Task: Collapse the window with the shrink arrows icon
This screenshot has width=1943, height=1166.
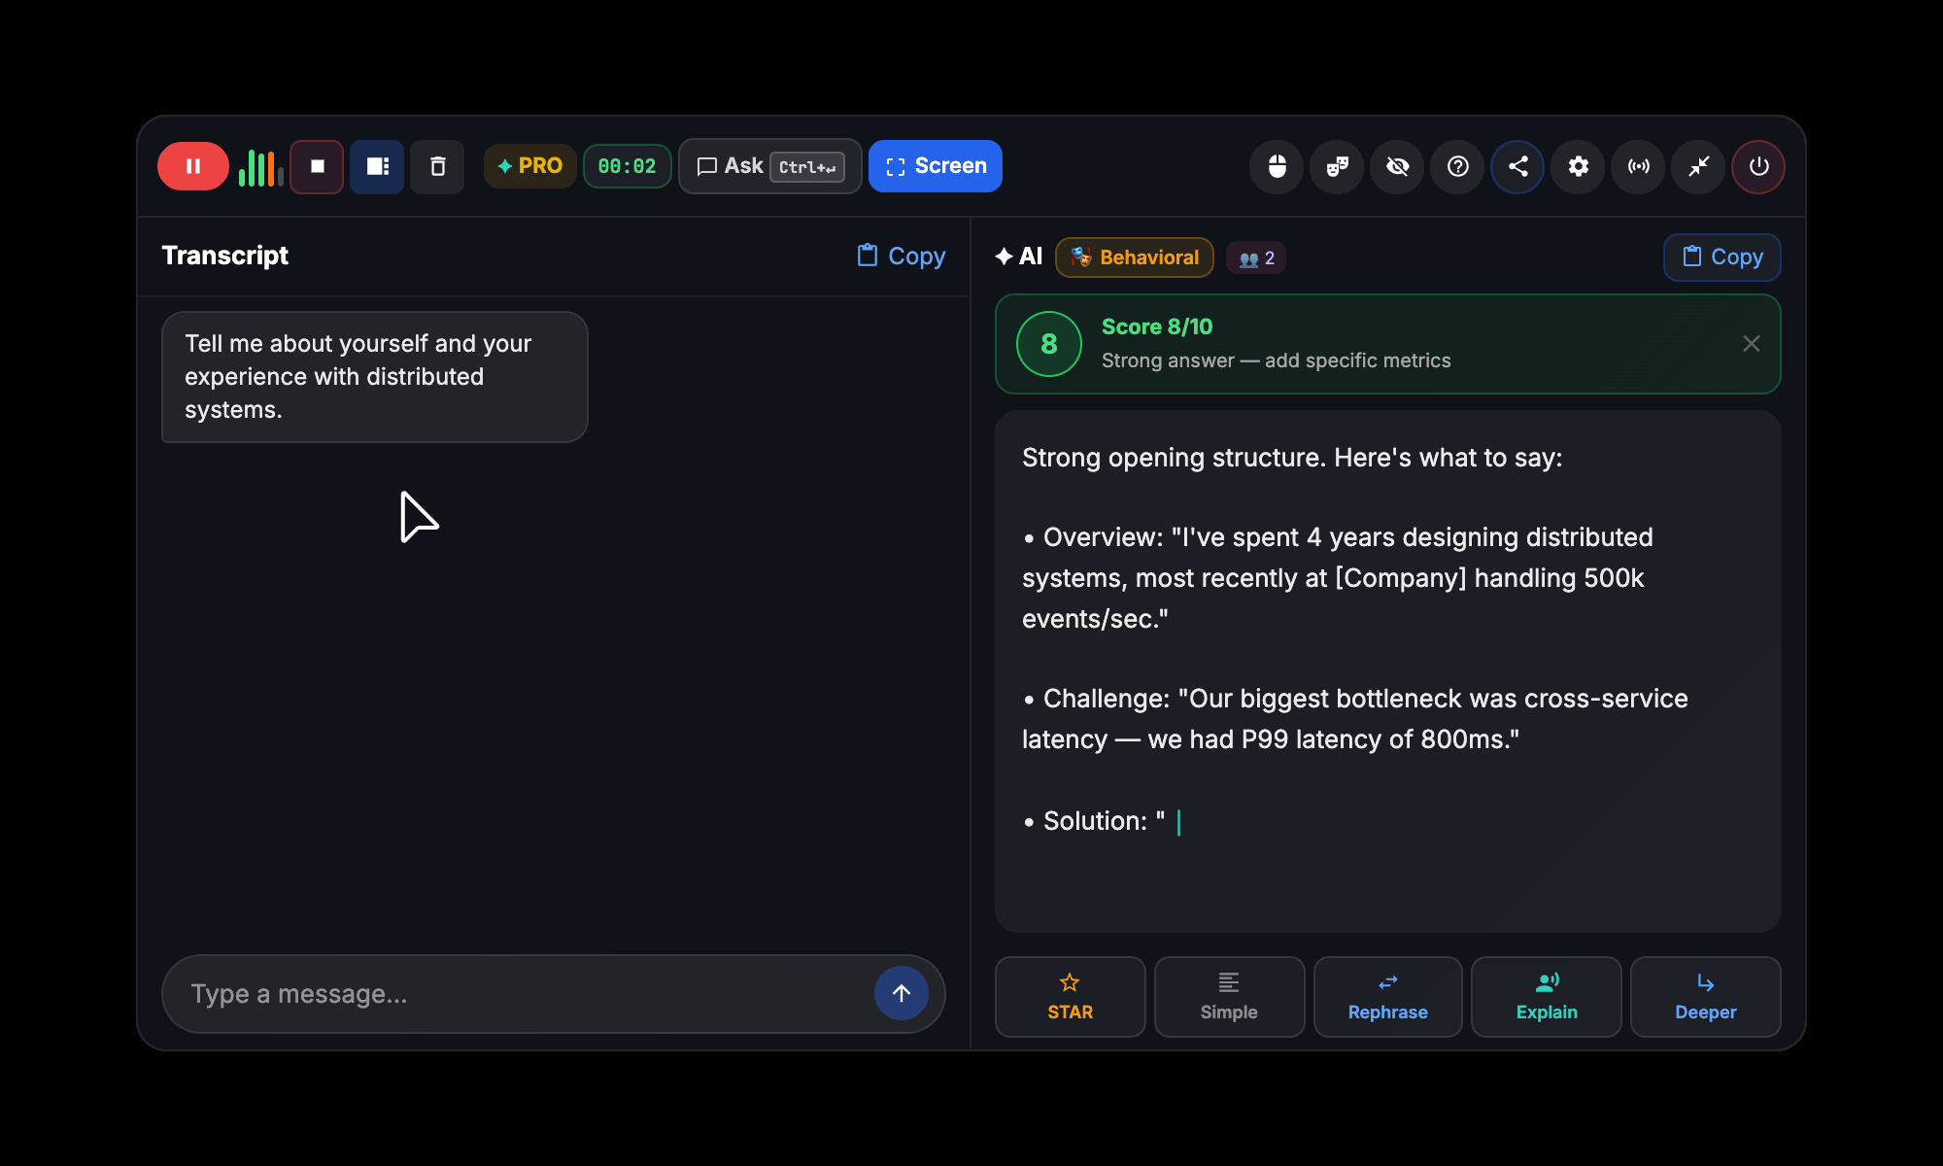Action: pos(1698,166)
